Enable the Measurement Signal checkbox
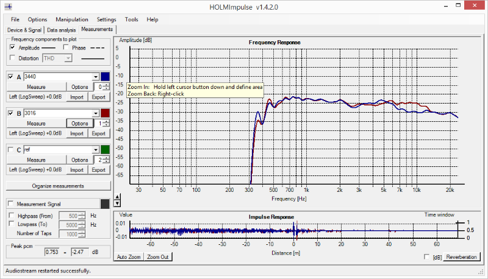This screenshot has height=279, width=488. coord(11,204)
